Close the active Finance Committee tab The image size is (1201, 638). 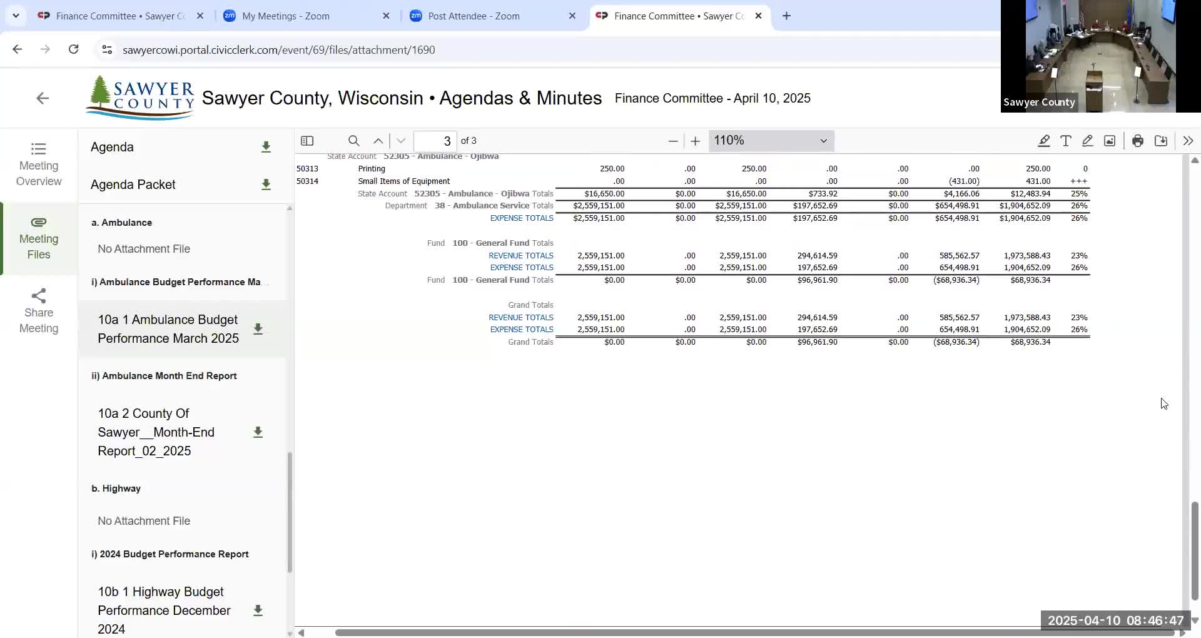point(758,16)
